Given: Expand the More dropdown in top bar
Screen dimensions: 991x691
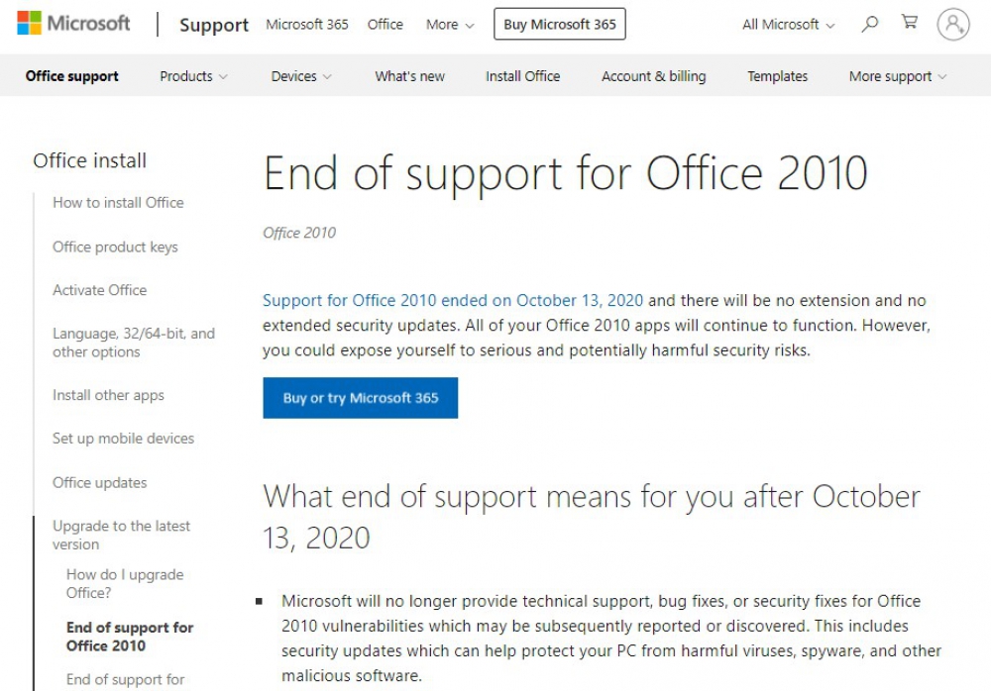Looking at the screenshot, I should pyautogui.click(x=449, y=25).
